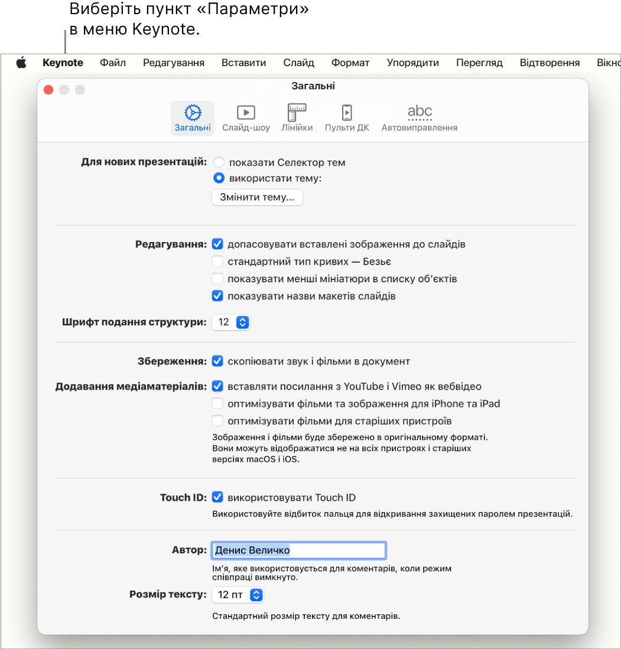Screen dimensions: 621x649
Task: Disable the 'використовувати Touch ID' checkbox
Action: (x=217, y=497)
